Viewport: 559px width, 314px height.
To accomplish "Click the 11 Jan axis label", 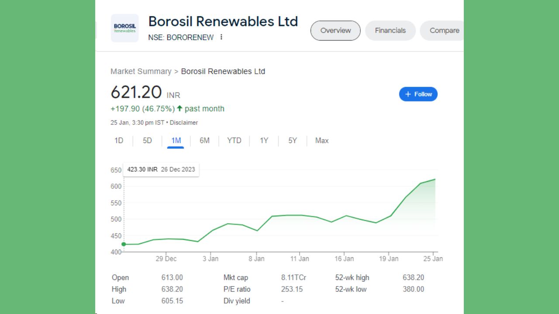I will (300, 259).
